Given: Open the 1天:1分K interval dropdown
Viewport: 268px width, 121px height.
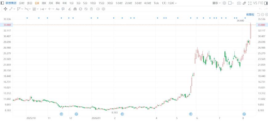Looking at the screenshot, I should pos(169,3).
